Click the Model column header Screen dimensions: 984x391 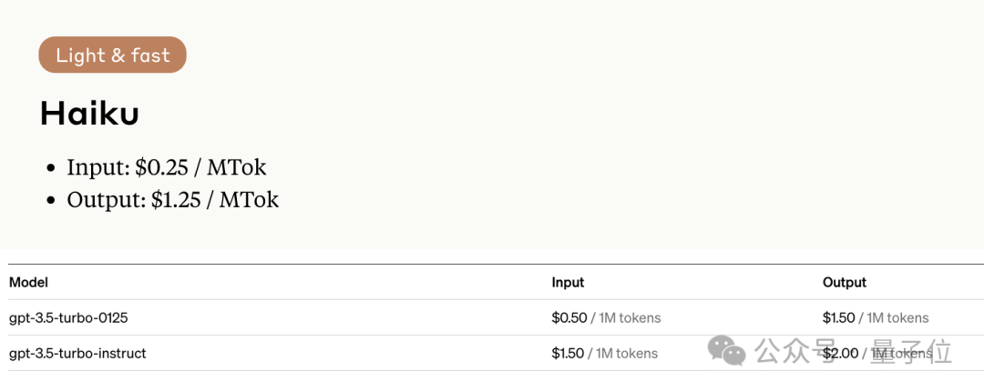pos(28,283)
